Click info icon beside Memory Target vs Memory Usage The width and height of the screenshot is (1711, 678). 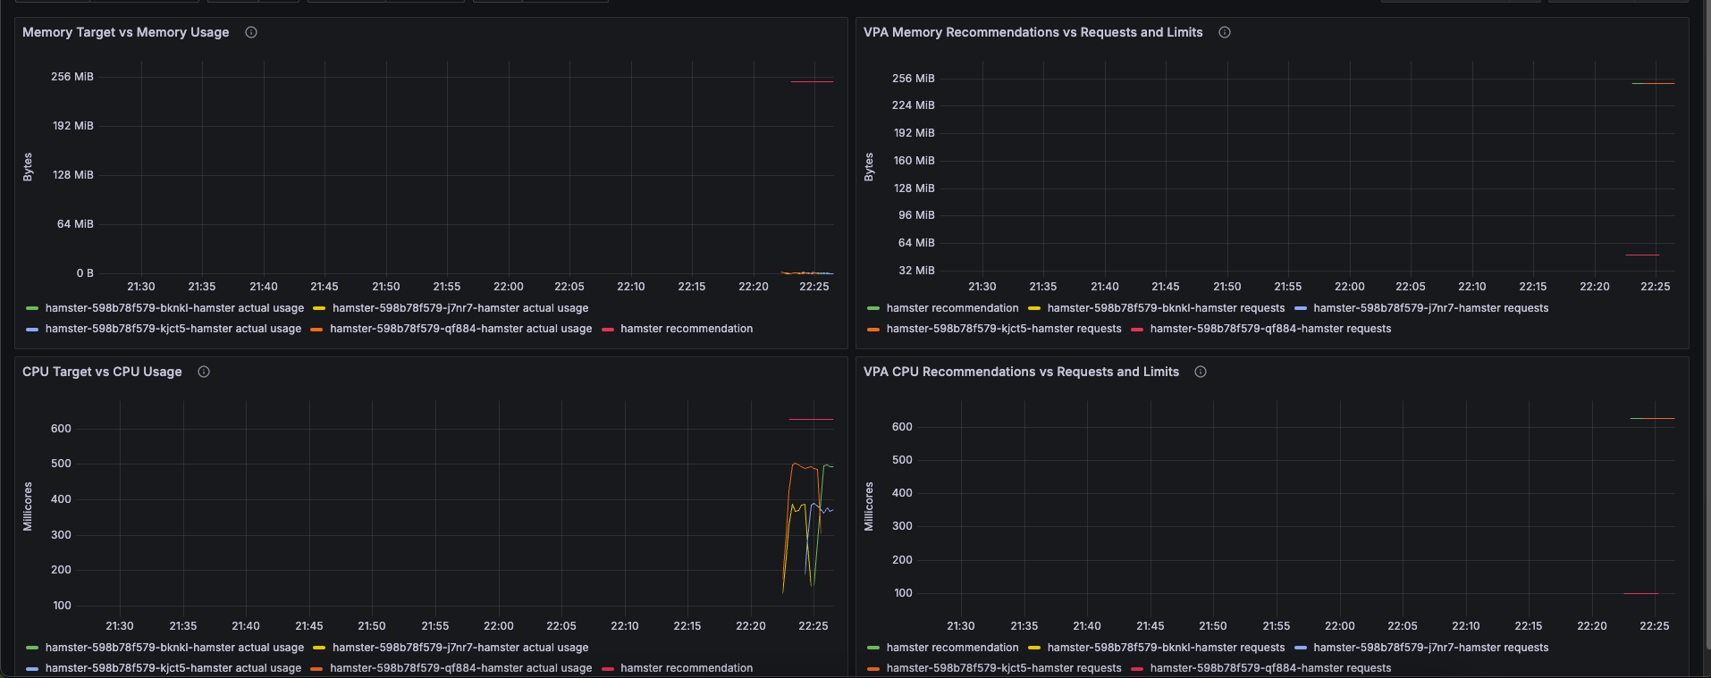[251, 32]
